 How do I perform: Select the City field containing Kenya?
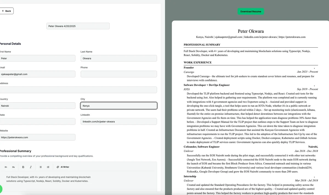click(118, 105)
